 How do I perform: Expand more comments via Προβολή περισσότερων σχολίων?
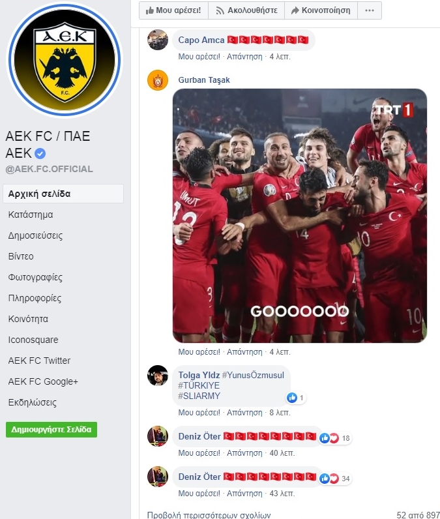pyautogui.click(x=209, y=514)
